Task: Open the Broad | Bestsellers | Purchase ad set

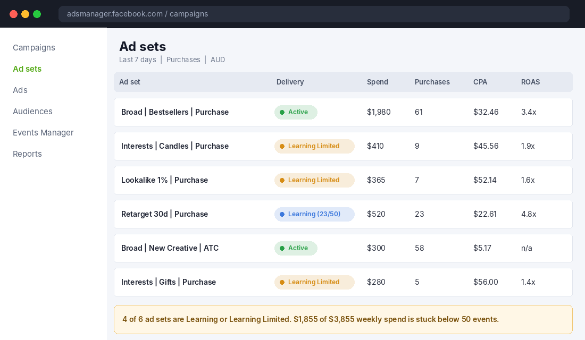Action: click(x=175, y=112)
